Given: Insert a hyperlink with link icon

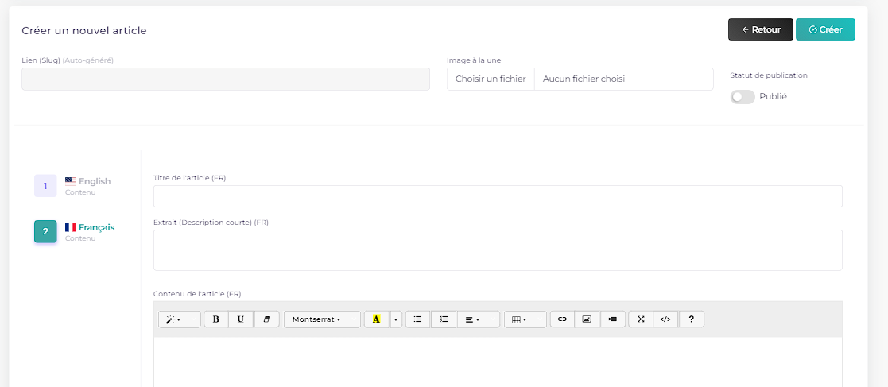Looking at the screenshot, I should point(562,319).
